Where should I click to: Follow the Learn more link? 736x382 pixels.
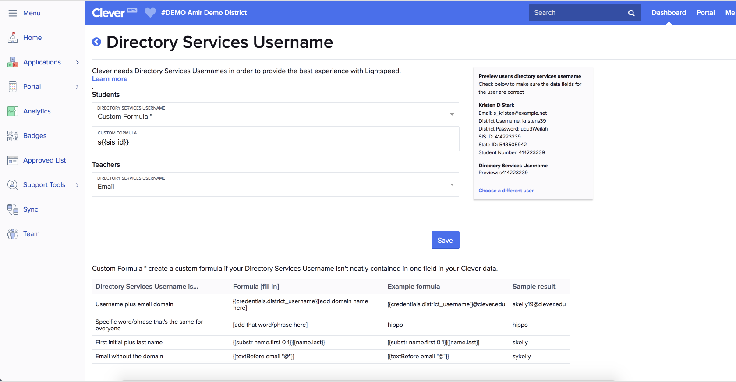coord(110,79)
